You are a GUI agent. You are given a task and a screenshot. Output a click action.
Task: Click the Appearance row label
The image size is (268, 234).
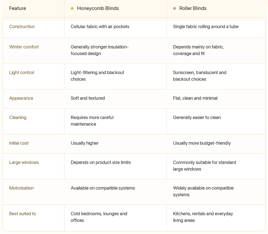tap(21, 98)
